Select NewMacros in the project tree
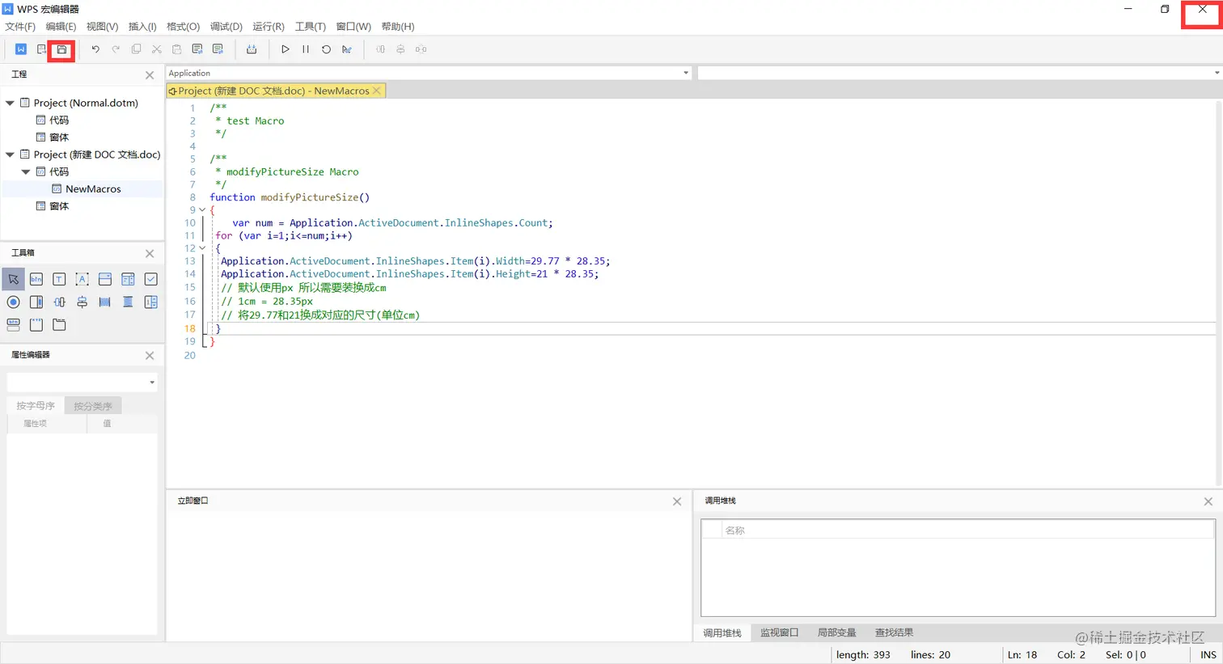This screenshot has width=1223, height=664. [x=93, y=188]
